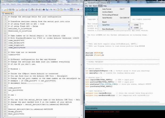Click the 'net_port3=5331' line in Notepad++
This screenshot has width=165, height=118.
point(16,90)
